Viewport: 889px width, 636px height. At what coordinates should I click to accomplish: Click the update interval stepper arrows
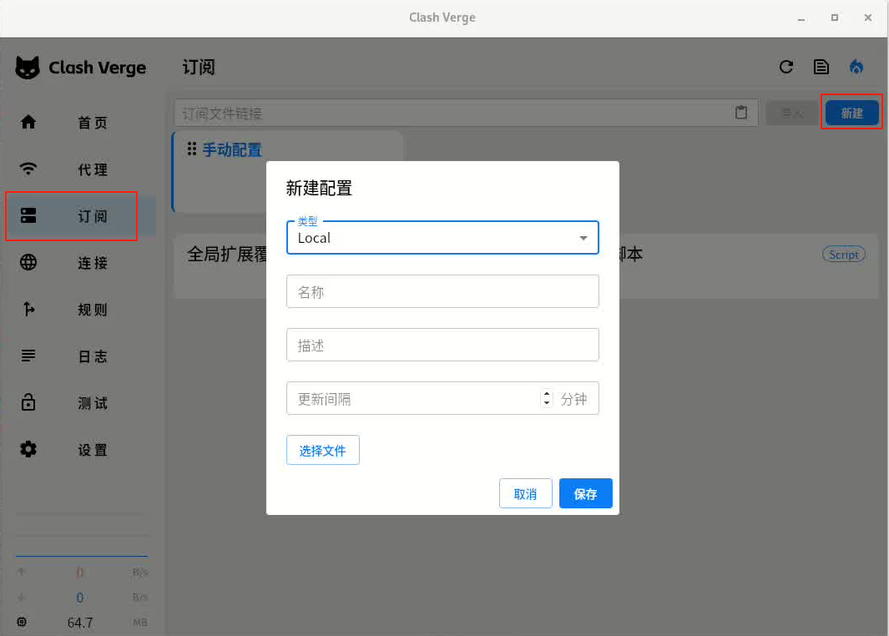coord(547,399)
